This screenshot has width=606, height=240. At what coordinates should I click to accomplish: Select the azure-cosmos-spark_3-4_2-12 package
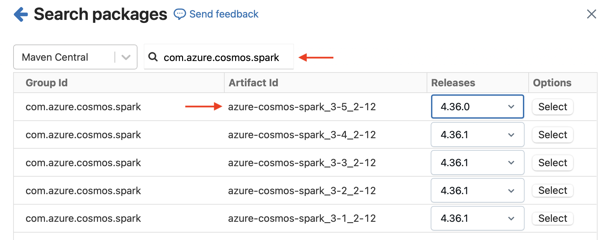click(552, 135)
